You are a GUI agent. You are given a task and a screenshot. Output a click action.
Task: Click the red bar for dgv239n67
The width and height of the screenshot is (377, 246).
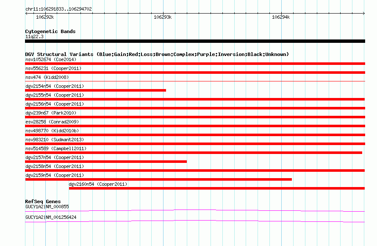click(195, 117)
